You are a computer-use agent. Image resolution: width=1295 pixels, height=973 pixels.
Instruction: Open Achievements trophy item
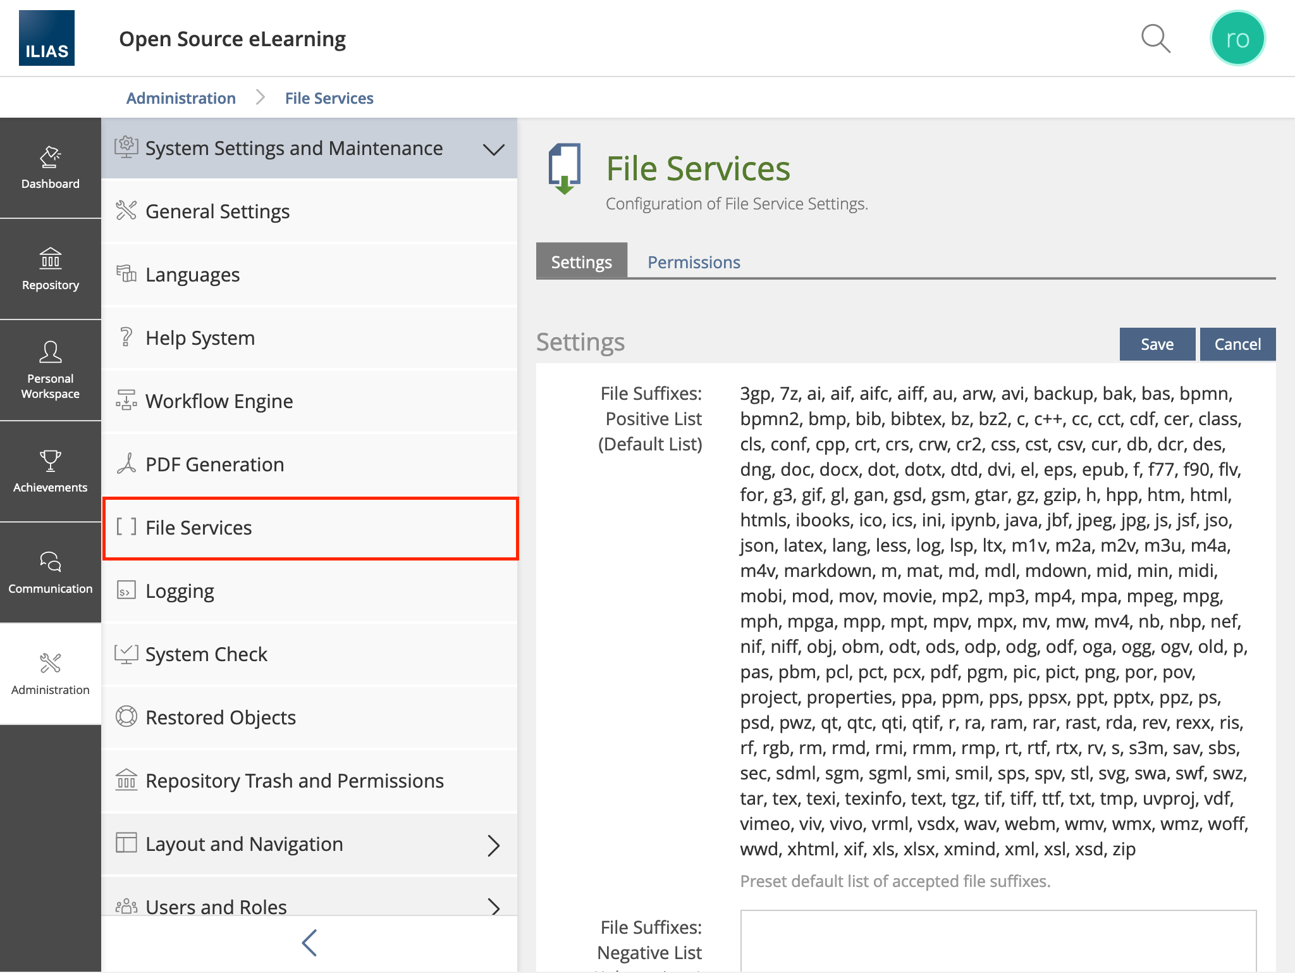pyautogui.click(x=51, y=471)
